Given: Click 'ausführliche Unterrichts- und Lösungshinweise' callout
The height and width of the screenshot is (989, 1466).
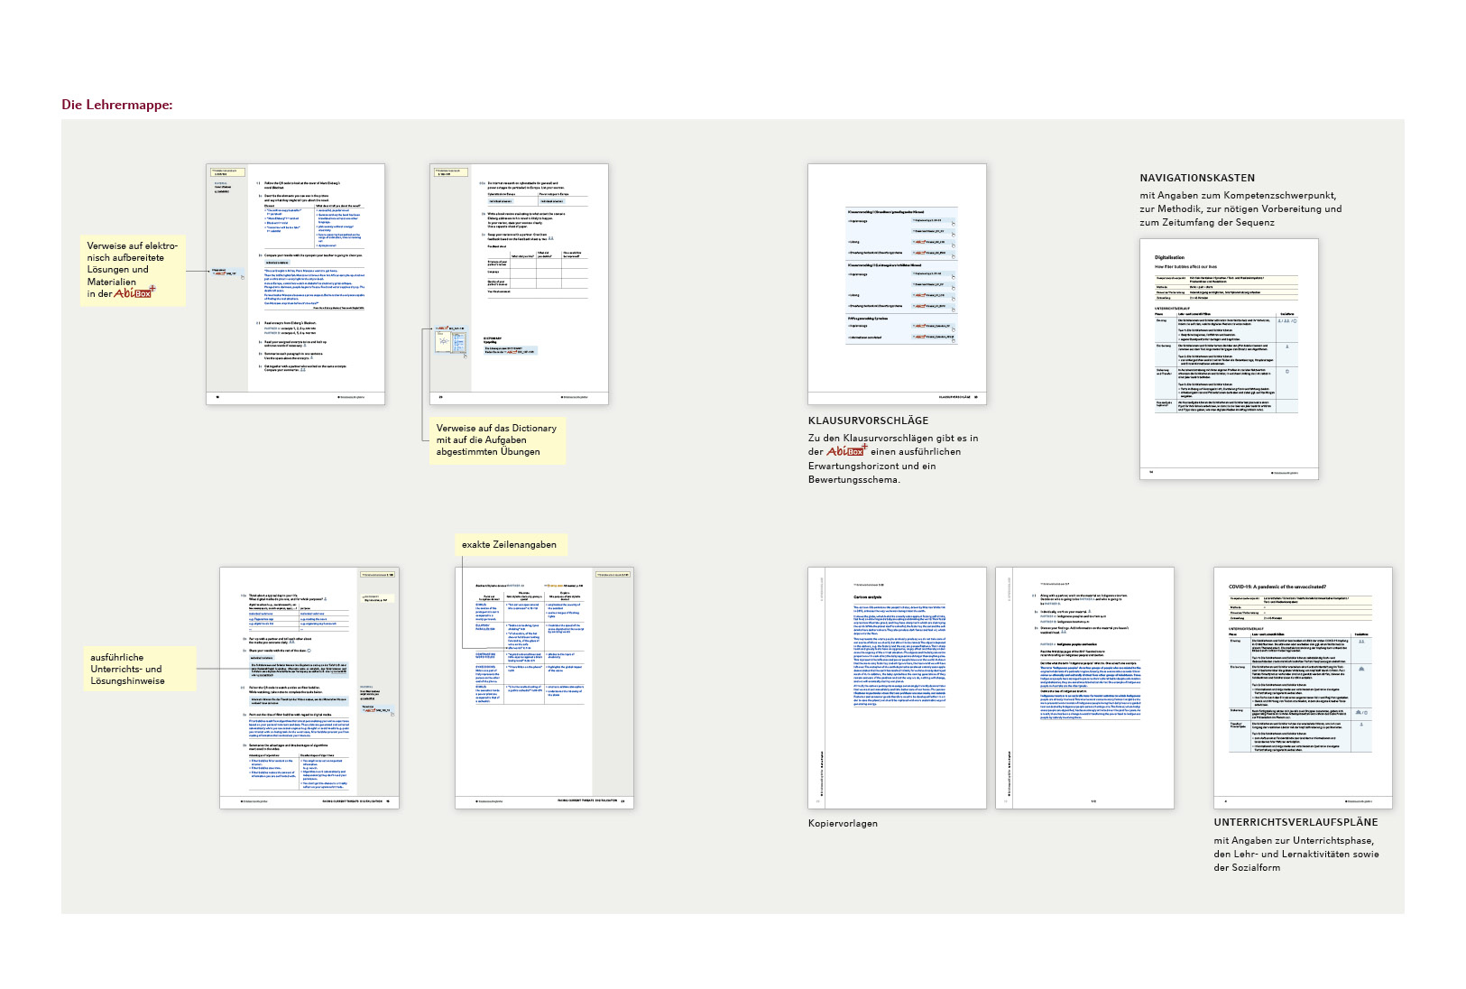Looking at the screenshot, I should (x=127, y=669).
